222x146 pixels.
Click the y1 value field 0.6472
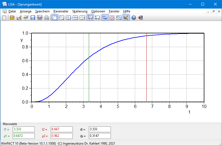coord(24,136)
